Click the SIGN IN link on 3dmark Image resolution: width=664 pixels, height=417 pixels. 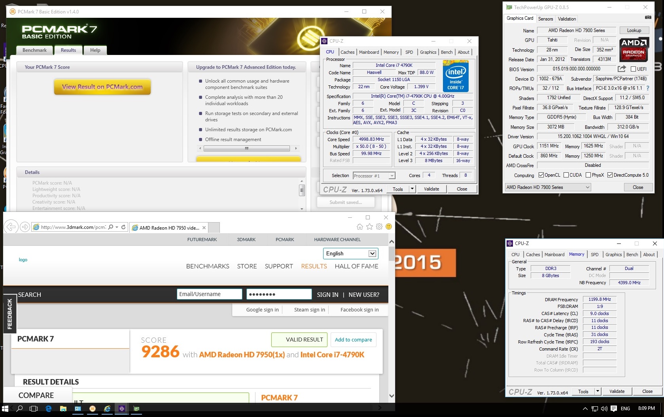[x=327, y=294]
